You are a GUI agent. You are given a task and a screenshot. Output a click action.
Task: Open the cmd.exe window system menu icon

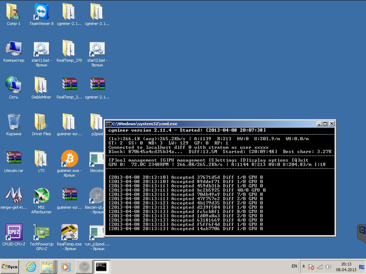(108, 124)
